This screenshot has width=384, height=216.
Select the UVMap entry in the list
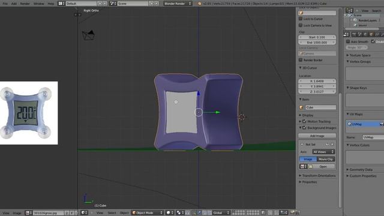(x=365, y=124)
